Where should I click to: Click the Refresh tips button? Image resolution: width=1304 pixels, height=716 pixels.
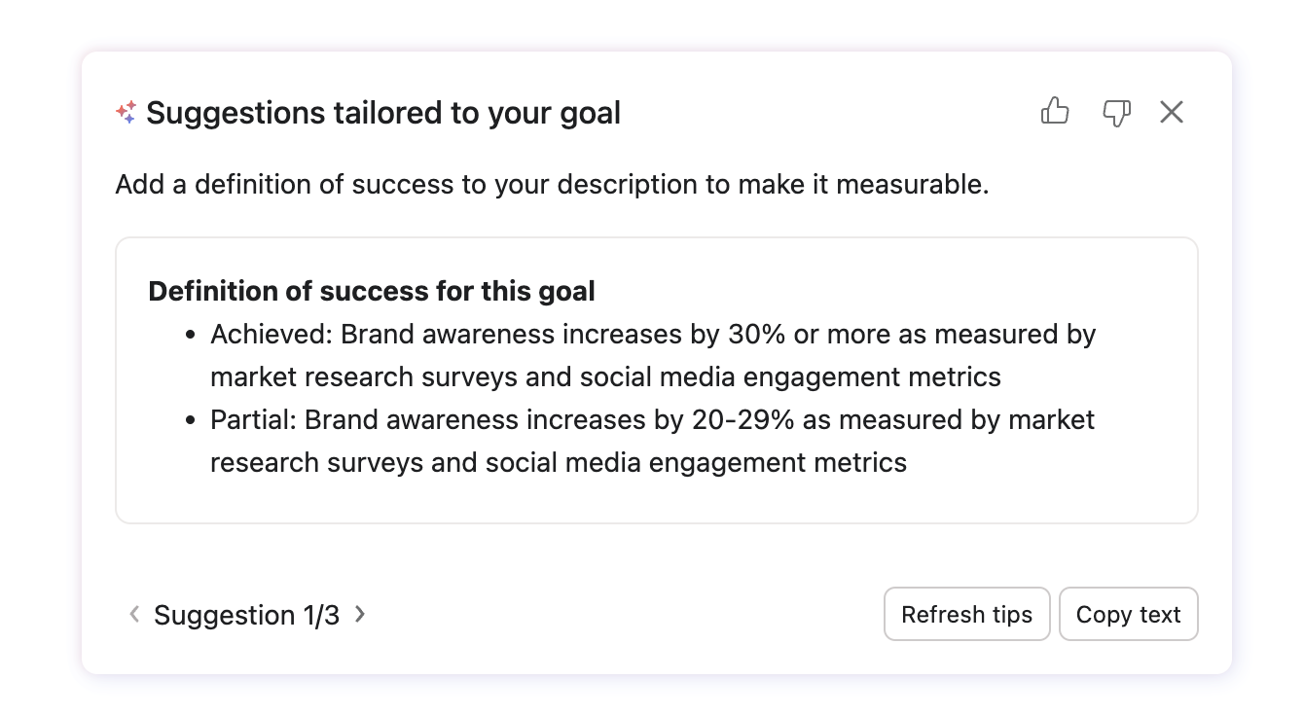coord(966,614)
